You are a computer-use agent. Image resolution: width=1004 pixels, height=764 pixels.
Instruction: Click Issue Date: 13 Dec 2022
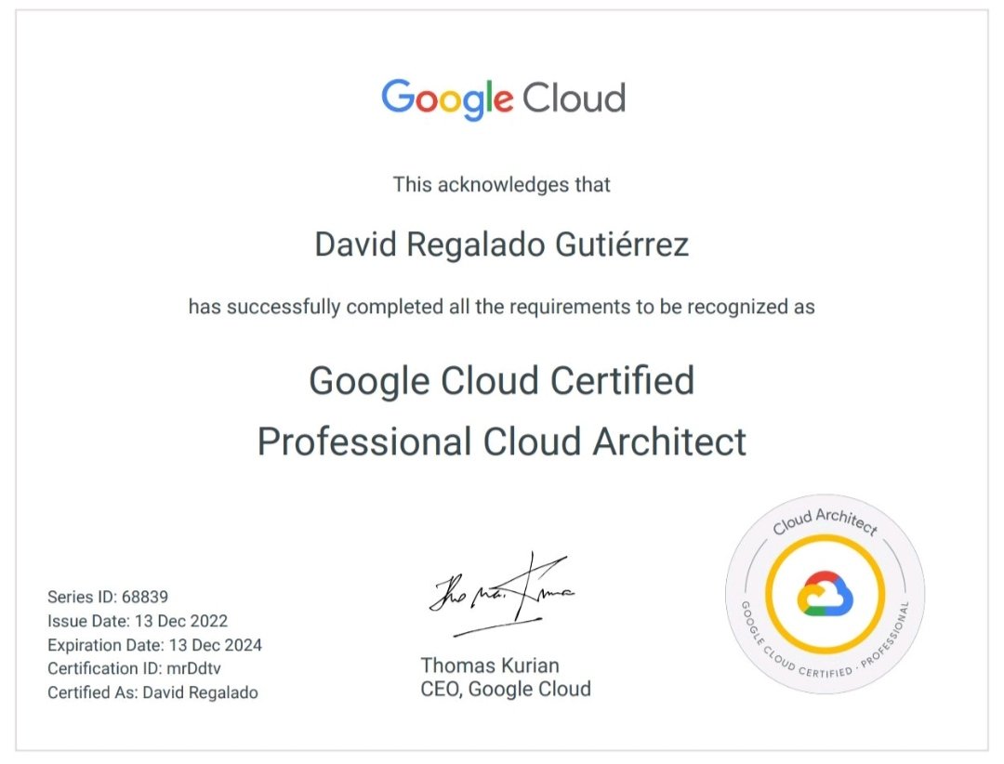138,621
